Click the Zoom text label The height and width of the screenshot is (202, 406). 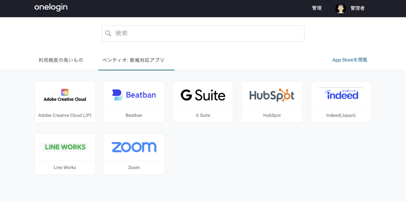pos(134,167)
